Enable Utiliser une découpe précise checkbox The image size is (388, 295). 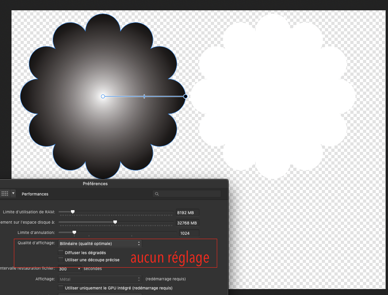pyautogui.click(x=61, y=260)
